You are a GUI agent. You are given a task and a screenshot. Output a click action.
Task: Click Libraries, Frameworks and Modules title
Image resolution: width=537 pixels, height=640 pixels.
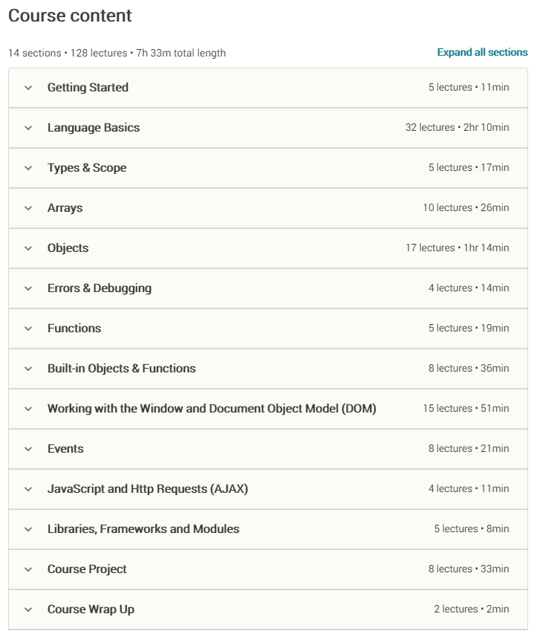pos(143,529)
